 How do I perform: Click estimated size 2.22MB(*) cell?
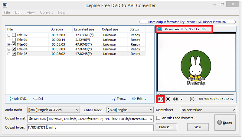tap(83, 40)
